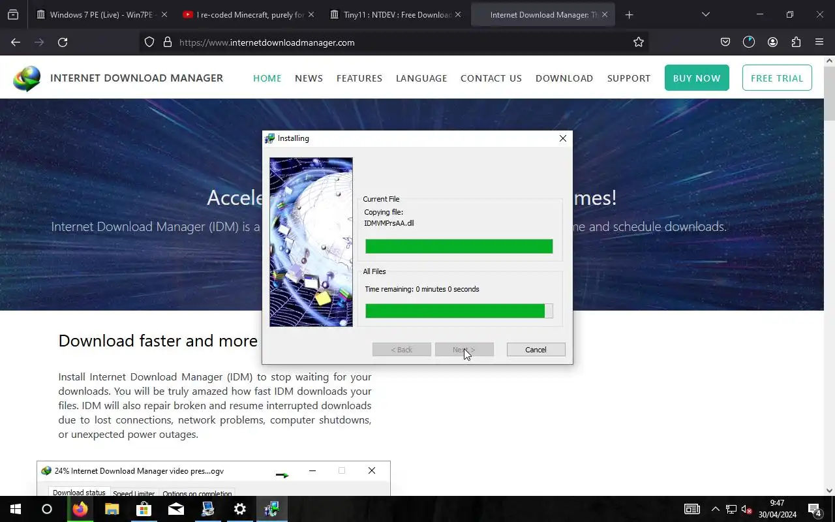
Task: Open Microsoft Store from taskbar
Action: click(144, 509)
